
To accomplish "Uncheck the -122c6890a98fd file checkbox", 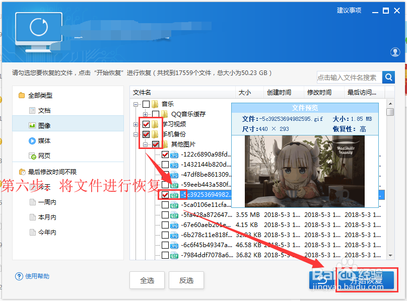I will [165, 155].
